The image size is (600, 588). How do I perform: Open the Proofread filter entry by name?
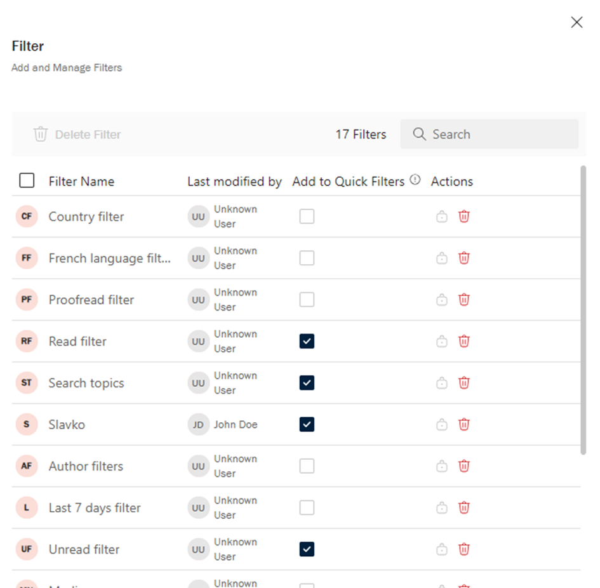[x=91, y=300]
